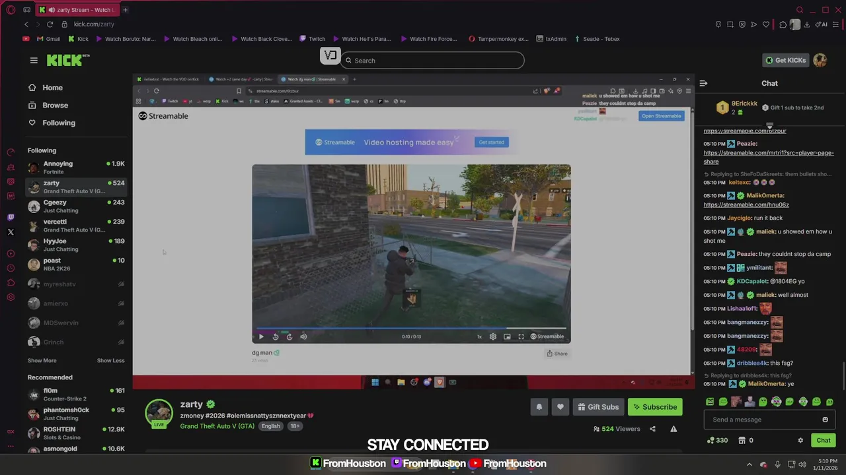Toggle Streamable video volume
846x475 pixels.
303,336
